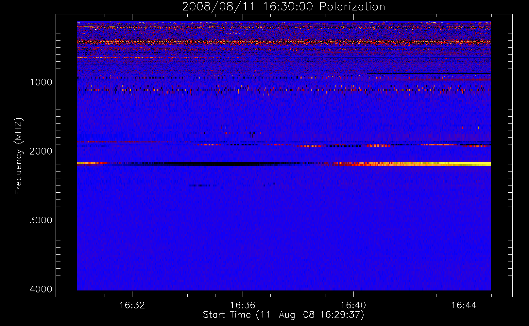Click the 16:32 time tick label
Screen dimensions: 529x326
tap(132, 305)
